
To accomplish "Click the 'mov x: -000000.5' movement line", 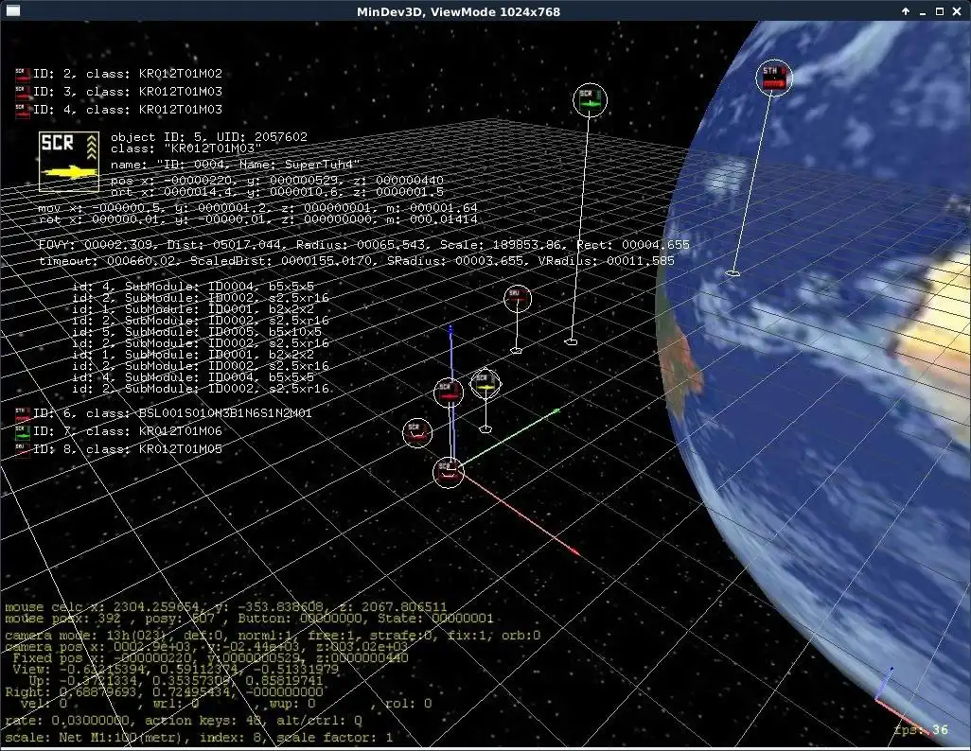I will point(257,207).
